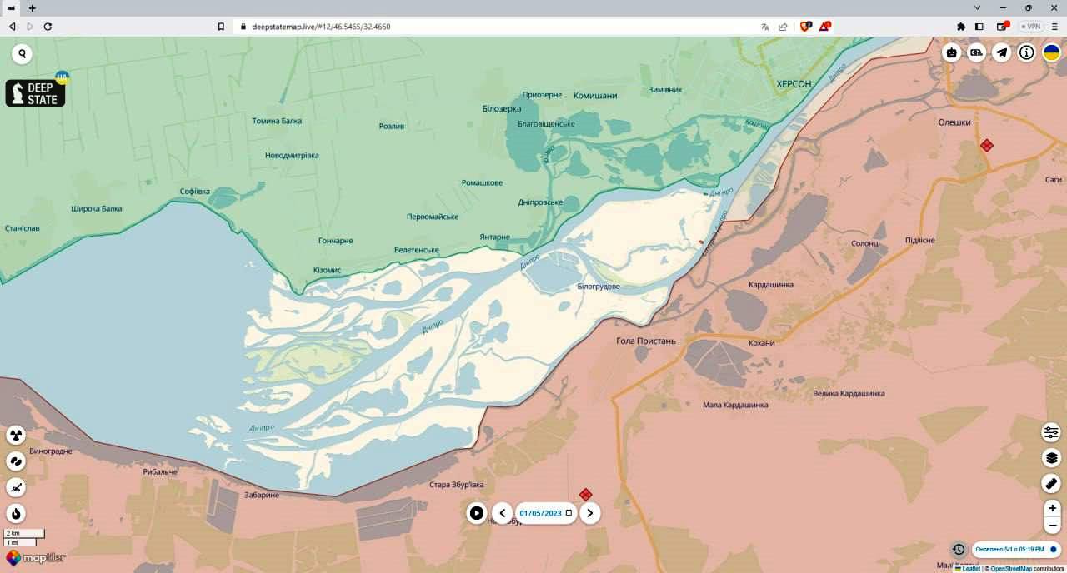Click the footprints icon on left sidebar
Viewport: 1067px width, 573px height.
[16, 461]
